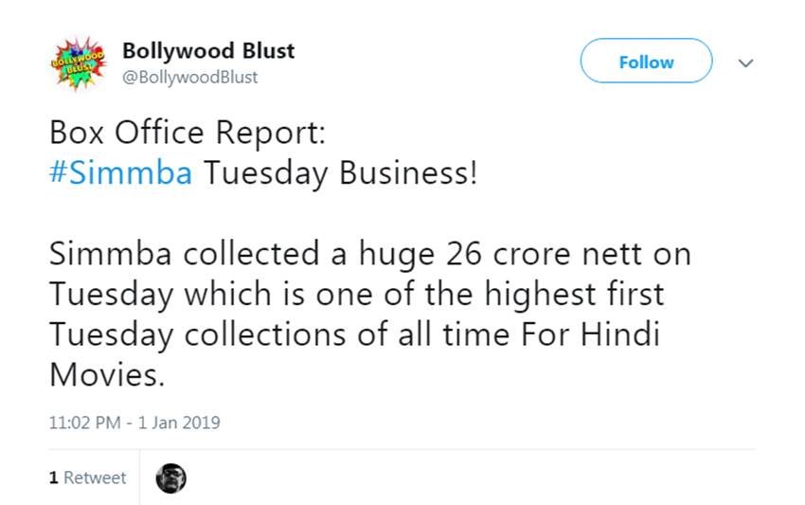Open the #Simmba hashtag link
Viewport: 805px width, 505px height.
[x=121, y=174]
